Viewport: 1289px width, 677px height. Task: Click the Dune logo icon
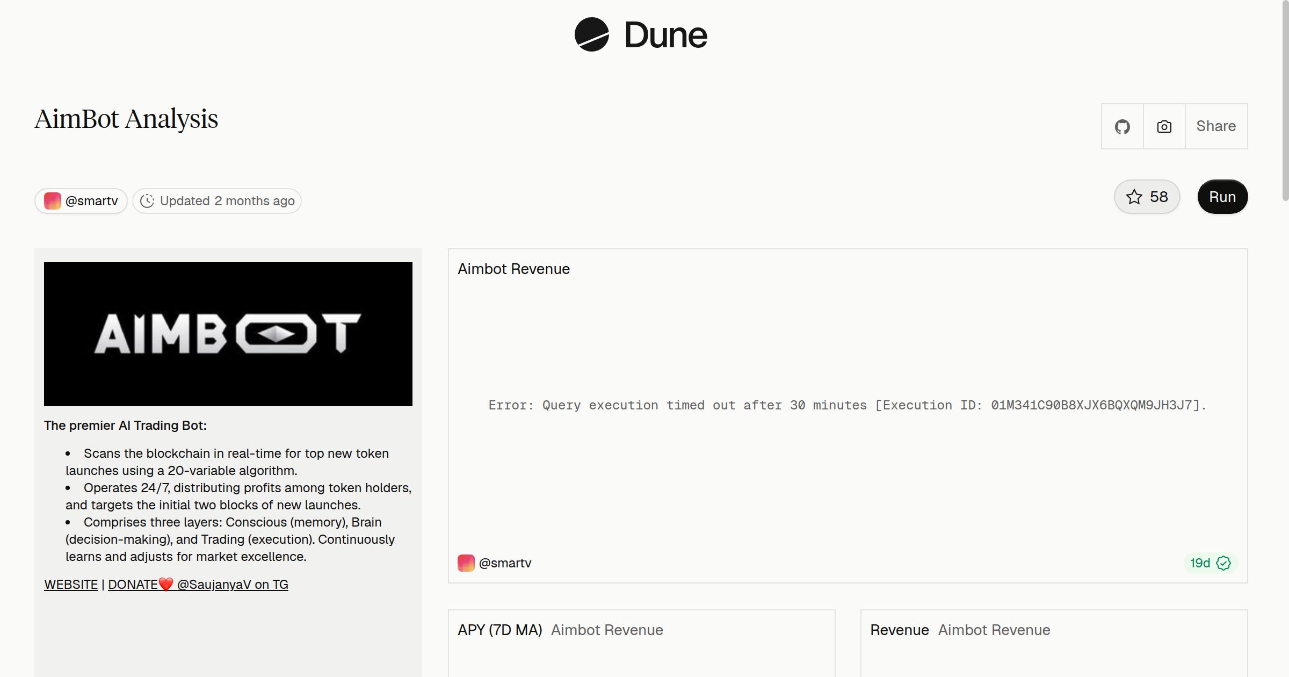pyautogui.click(x=591, y=34)
